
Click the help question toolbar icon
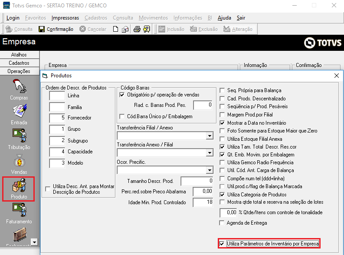tap(147, 29)
